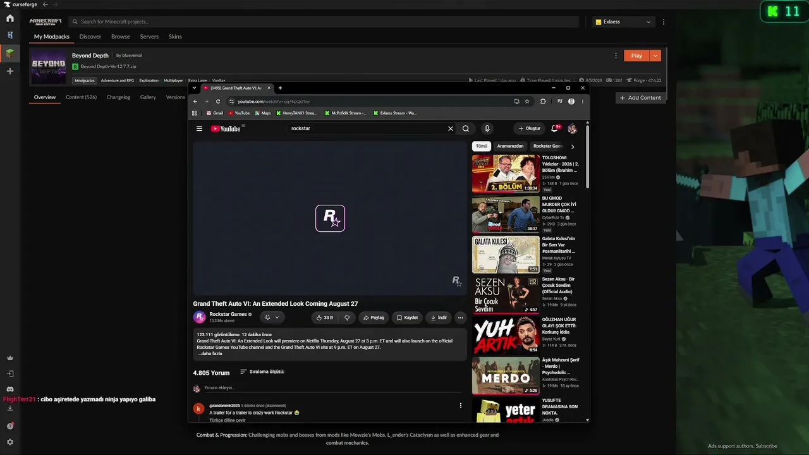Expand description with '...daha fazla'
The image size is (809, 455).
(209, 354)
